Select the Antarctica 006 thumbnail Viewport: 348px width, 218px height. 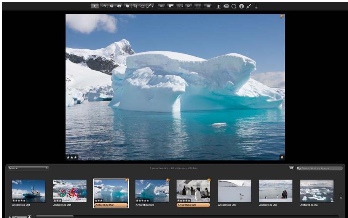click(276, 191)
